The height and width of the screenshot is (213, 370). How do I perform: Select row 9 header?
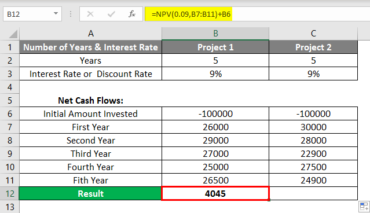click(x=10, y=154)
